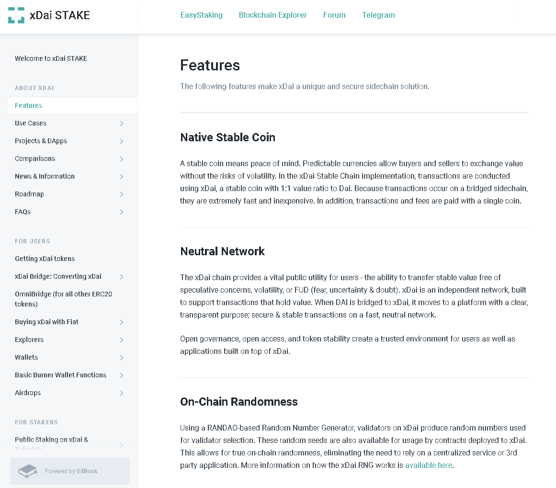Open the Telegram navigation link
The image size is (556, 488).
378,15
